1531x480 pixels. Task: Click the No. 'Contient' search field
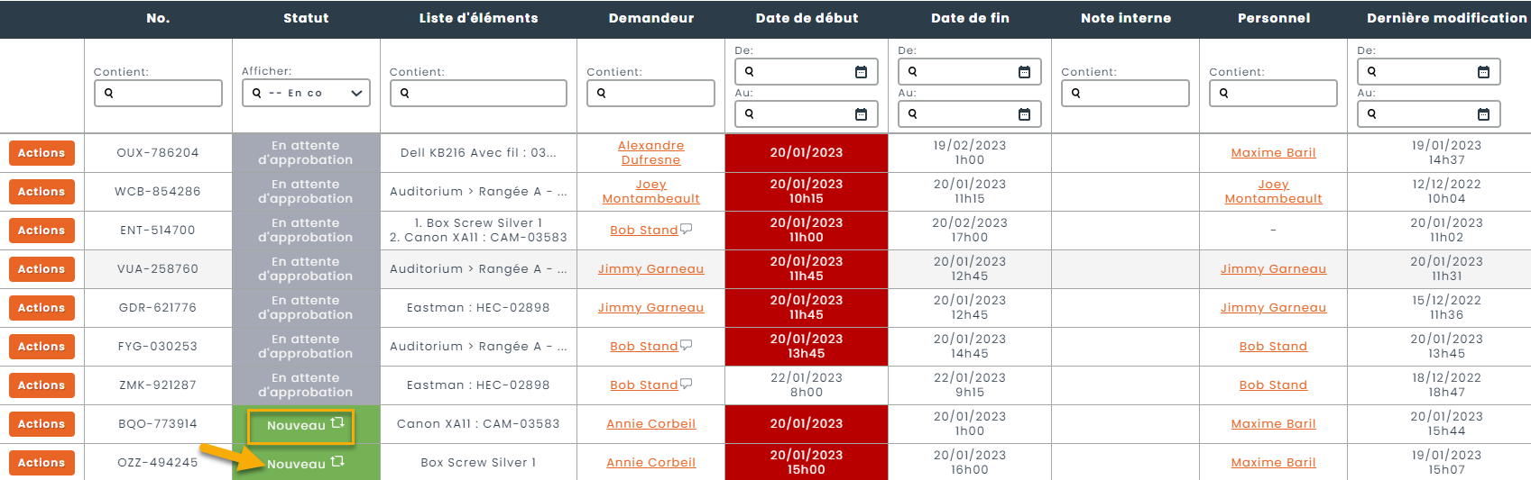point(158,93)
